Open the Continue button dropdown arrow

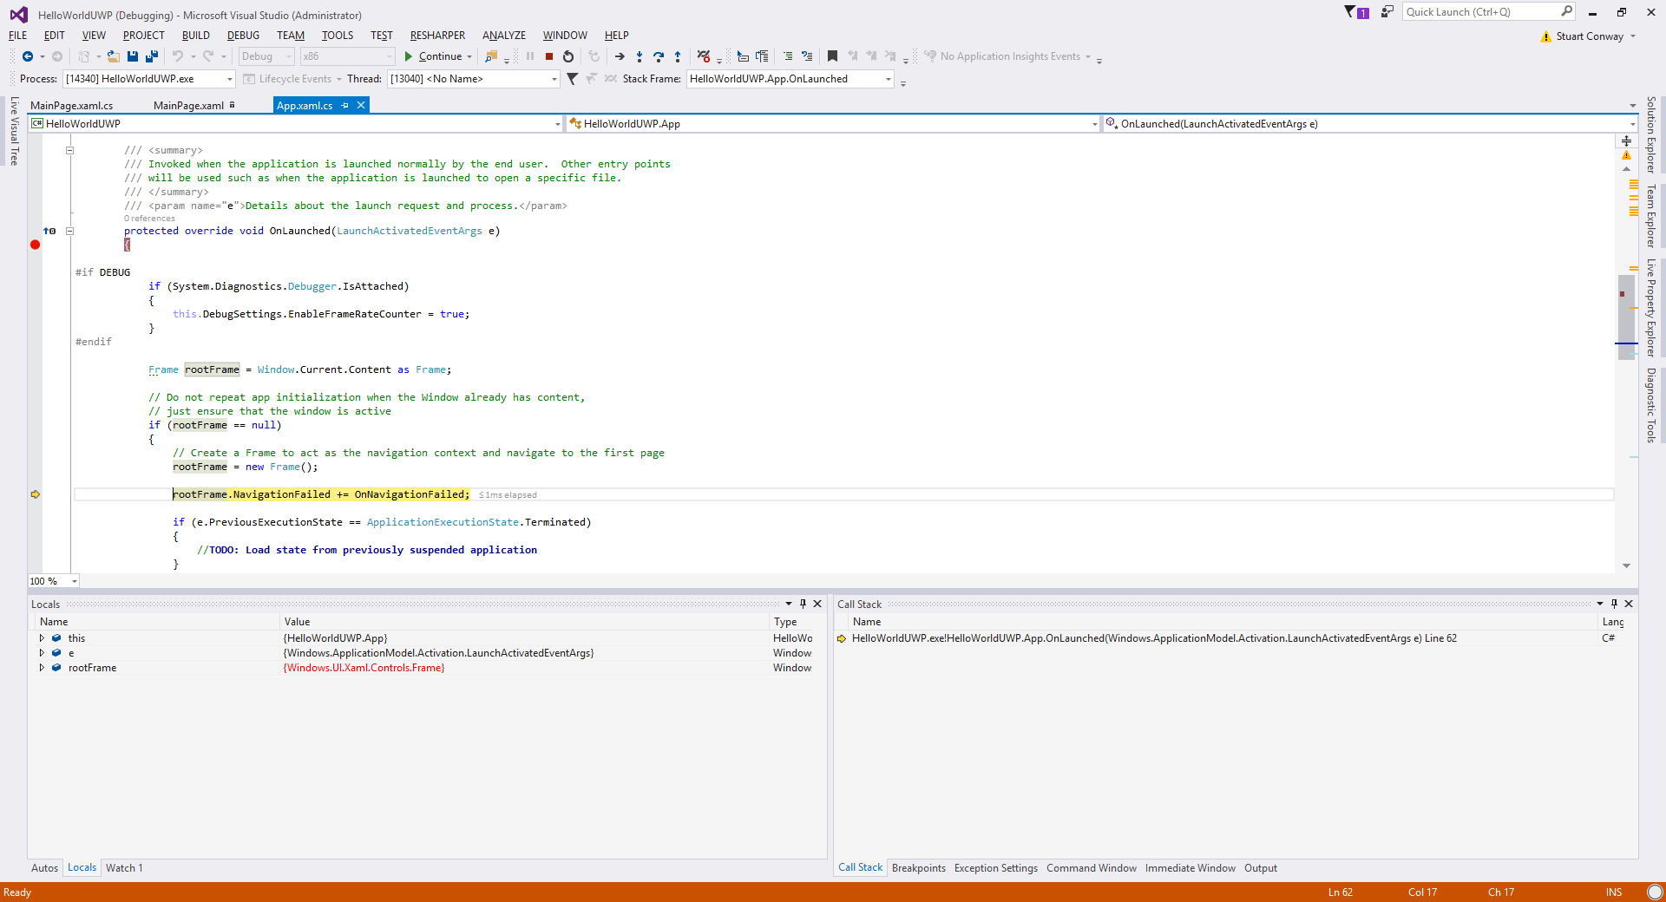point(469,56)
